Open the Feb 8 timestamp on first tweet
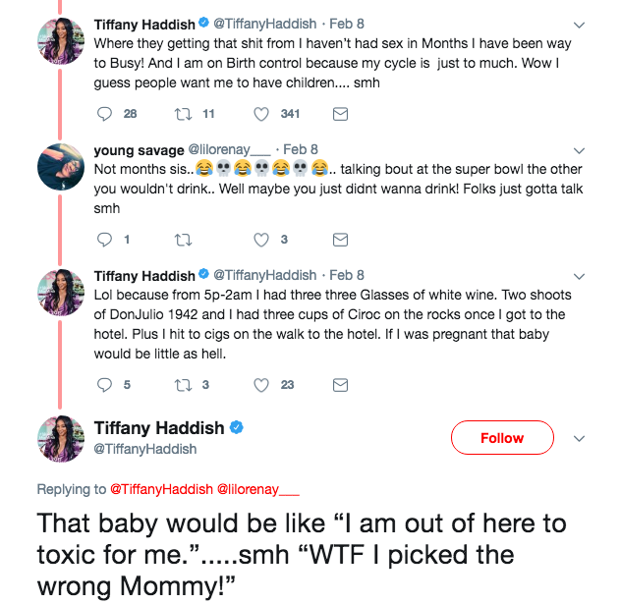The image size is (620, 604). 347,24
